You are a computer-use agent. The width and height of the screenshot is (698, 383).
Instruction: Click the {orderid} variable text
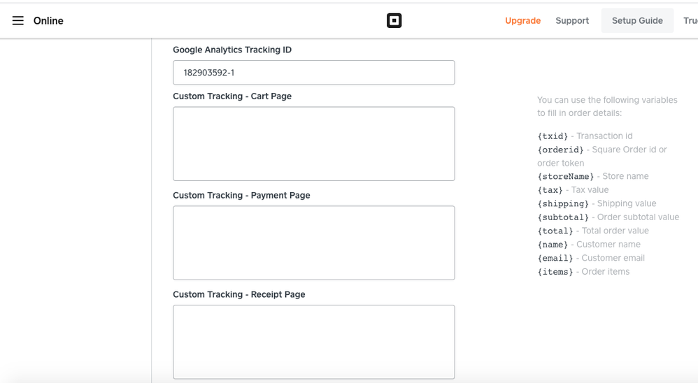[560, 150]
